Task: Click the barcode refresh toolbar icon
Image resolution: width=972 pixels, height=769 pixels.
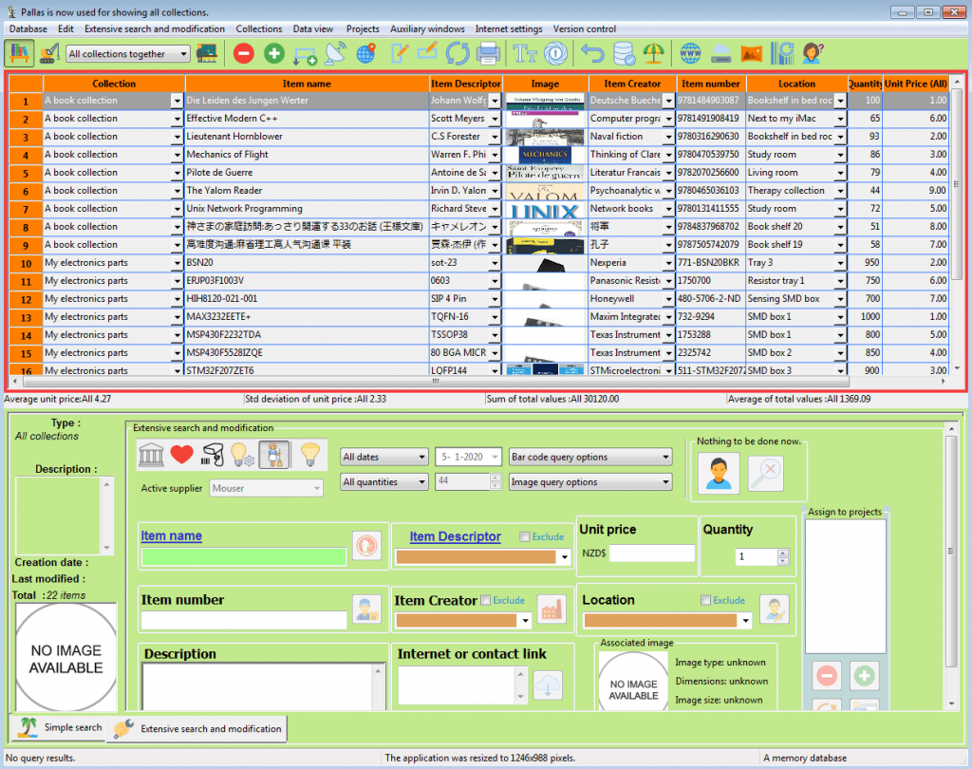Action: point(782,53)
